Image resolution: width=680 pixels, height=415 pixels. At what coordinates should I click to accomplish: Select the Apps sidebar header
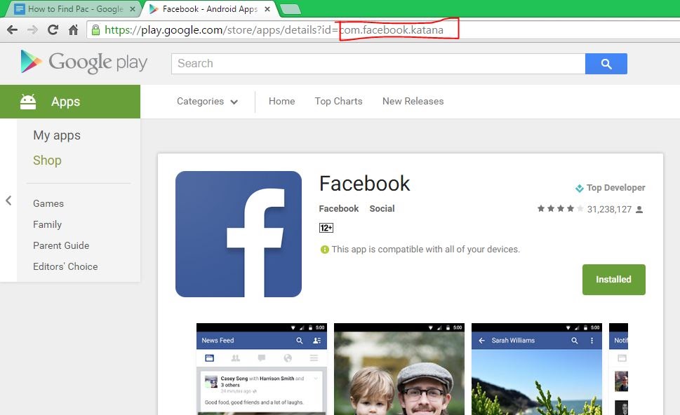[x=70, y=102]
